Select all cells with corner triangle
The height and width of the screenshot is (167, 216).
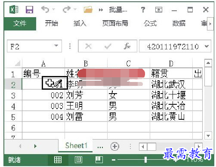tap(18, 63)
